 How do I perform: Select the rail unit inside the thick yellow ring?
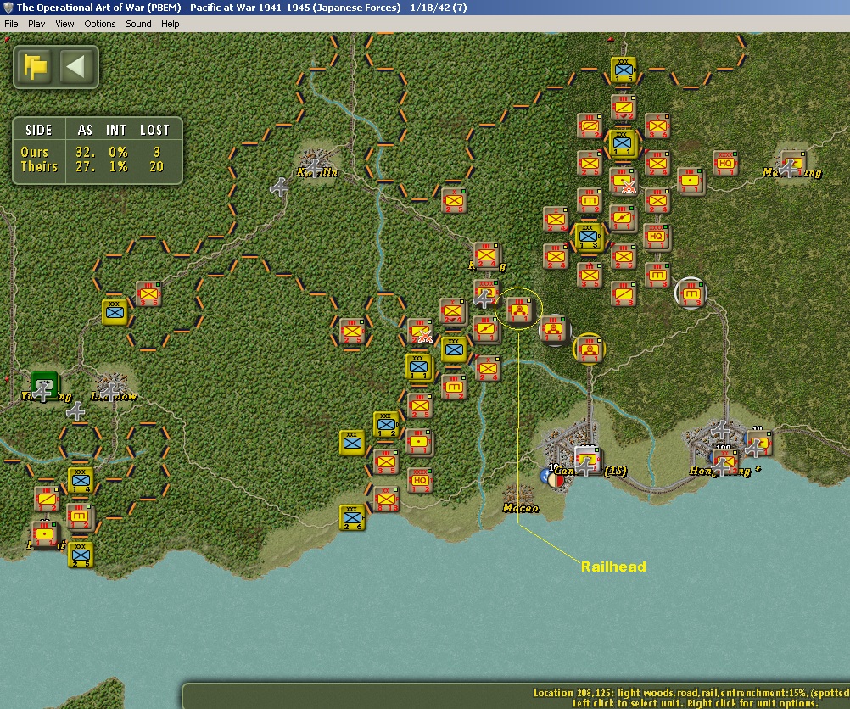pos(590,349)
